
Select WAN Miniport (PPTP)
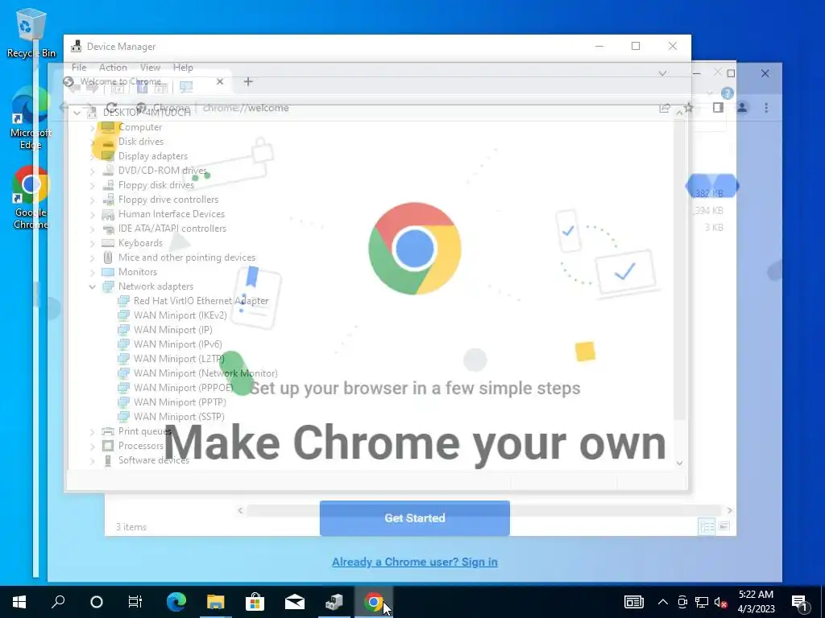pos(180,402)
